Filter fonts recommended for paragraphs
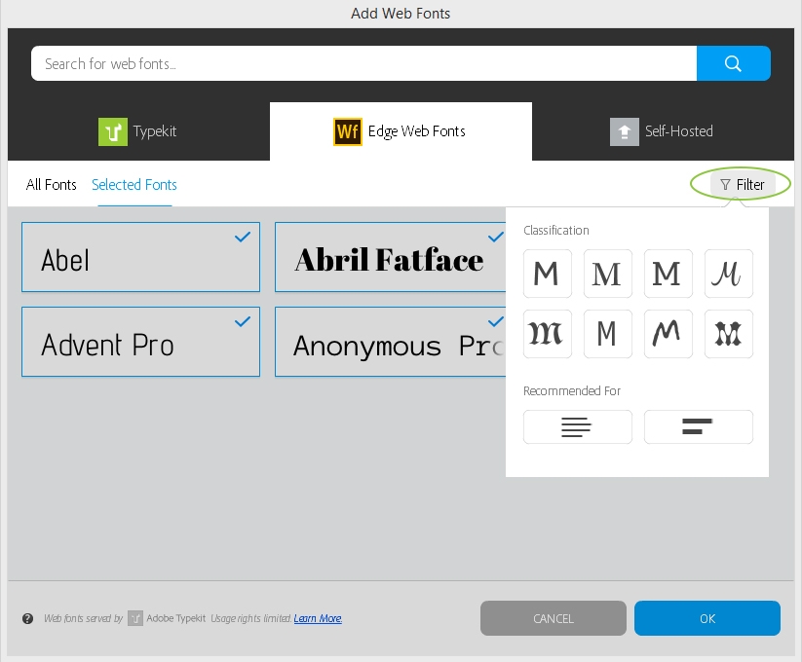The image size is (802, 662). click(x=578, y=426)
